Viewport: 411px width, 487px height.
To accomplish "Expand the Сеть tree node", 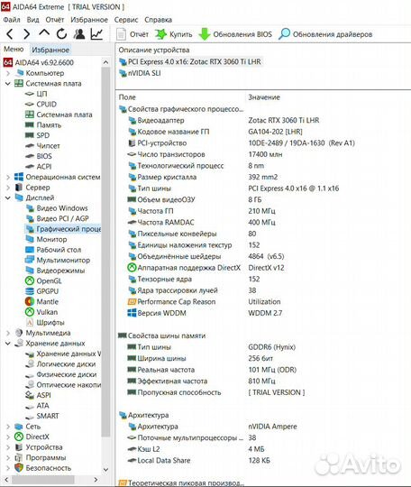I will click(x=8, y=427).
